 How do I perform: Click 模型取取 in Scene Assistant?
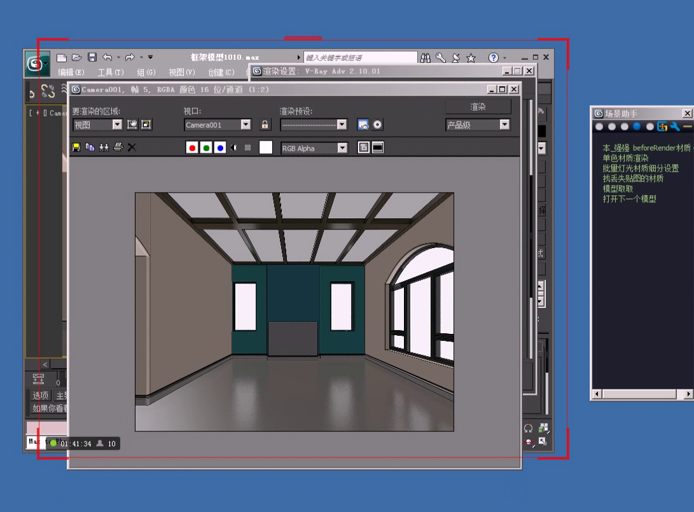click(618, 188)
